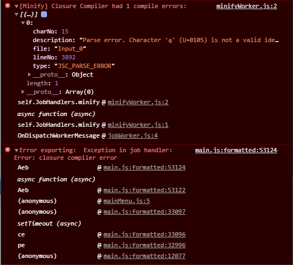This screenshot has width=293, height=265.
Task: Expand the __proto__: Object property
Action: [29, 74]
